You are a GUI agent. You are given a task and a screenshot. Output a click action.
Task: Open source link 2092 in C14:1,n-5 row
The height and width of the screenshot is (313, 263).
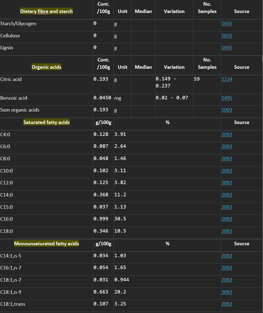[x=227, y=256]
